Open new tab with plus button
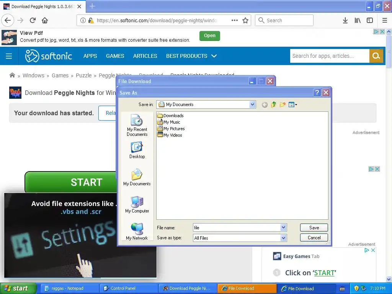Screen dimensions: 392x294 click(92, 6)
